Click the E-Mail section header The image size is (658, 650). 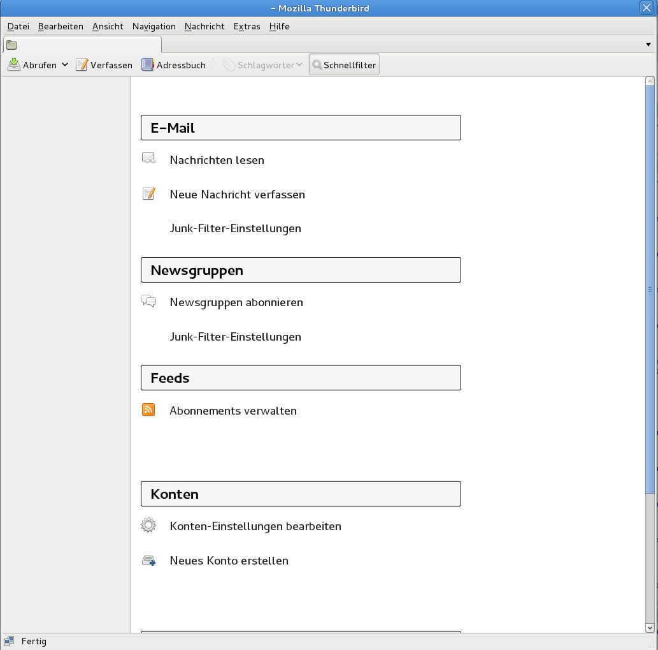(x=301, y=128)
